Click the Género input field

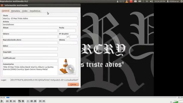(x=30, y=37)
